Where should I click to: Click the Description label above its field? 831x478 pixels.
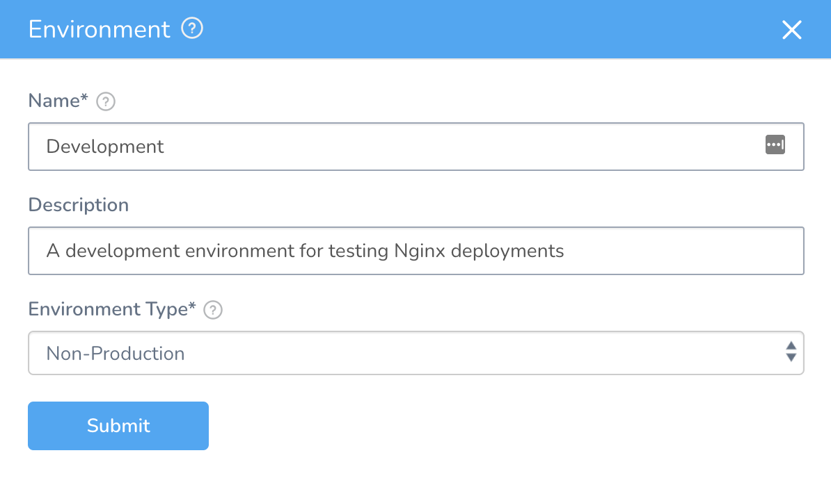(x=78, y=205)
